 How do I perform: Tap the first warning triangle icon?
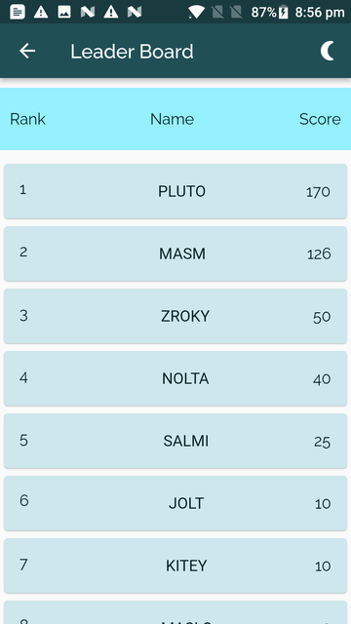tap(41, 12)
